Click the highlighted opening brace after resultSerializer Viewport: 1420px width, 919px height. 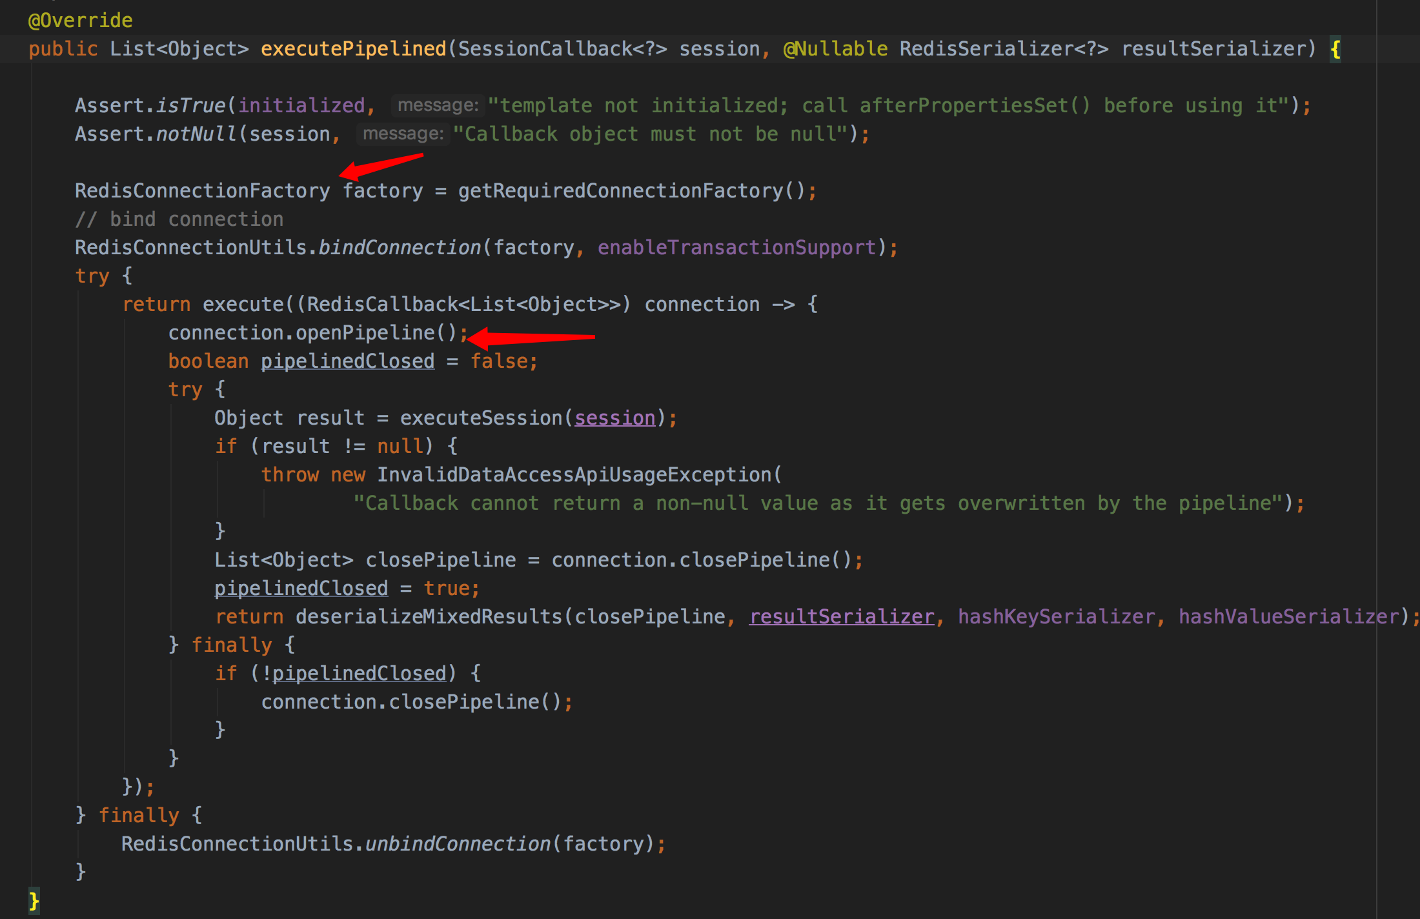coord(1335,48)
